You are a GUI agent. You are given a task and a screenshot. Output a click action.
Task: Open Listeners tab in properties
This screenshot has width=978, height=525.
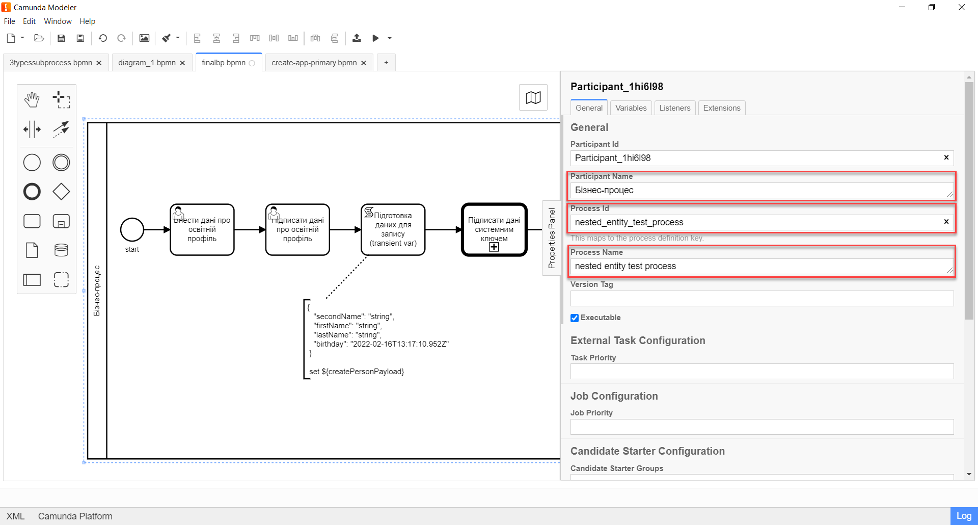pyautogui.click(x=675, y=108)
